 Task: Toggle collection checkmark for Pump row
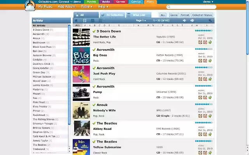[94, 86]
